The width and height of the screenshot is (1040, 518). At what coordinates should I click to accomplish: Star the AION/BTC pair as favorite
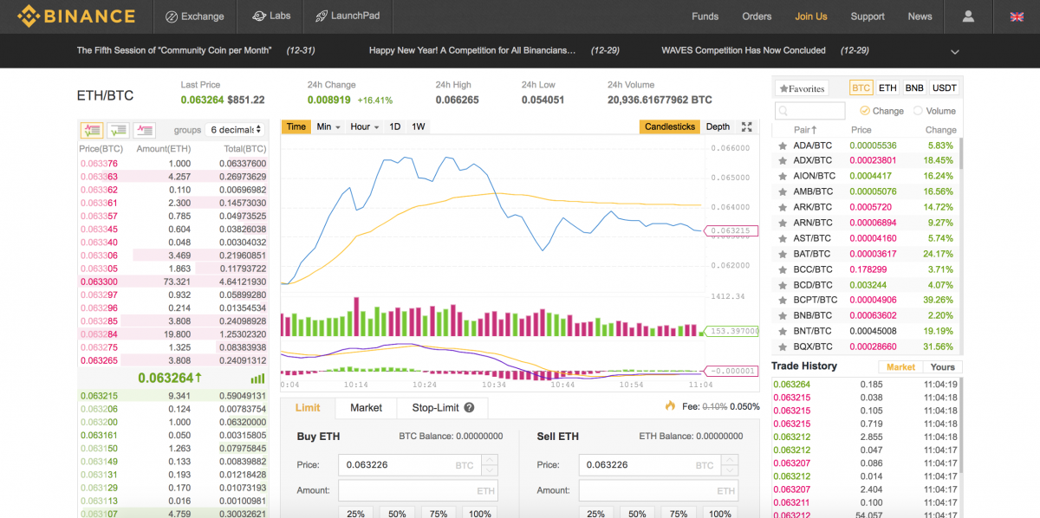click(783, 176)
